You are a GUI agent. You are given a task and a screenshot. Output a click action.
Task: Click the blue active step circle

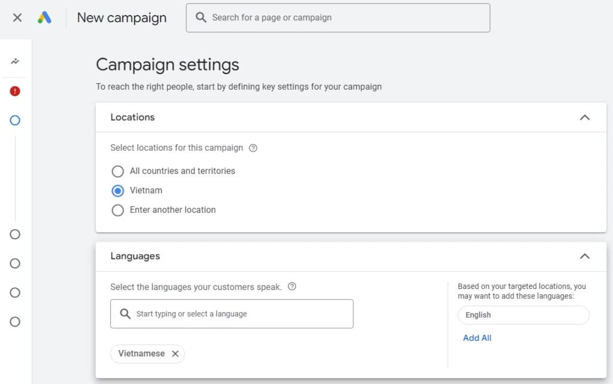tap(15, 120)
